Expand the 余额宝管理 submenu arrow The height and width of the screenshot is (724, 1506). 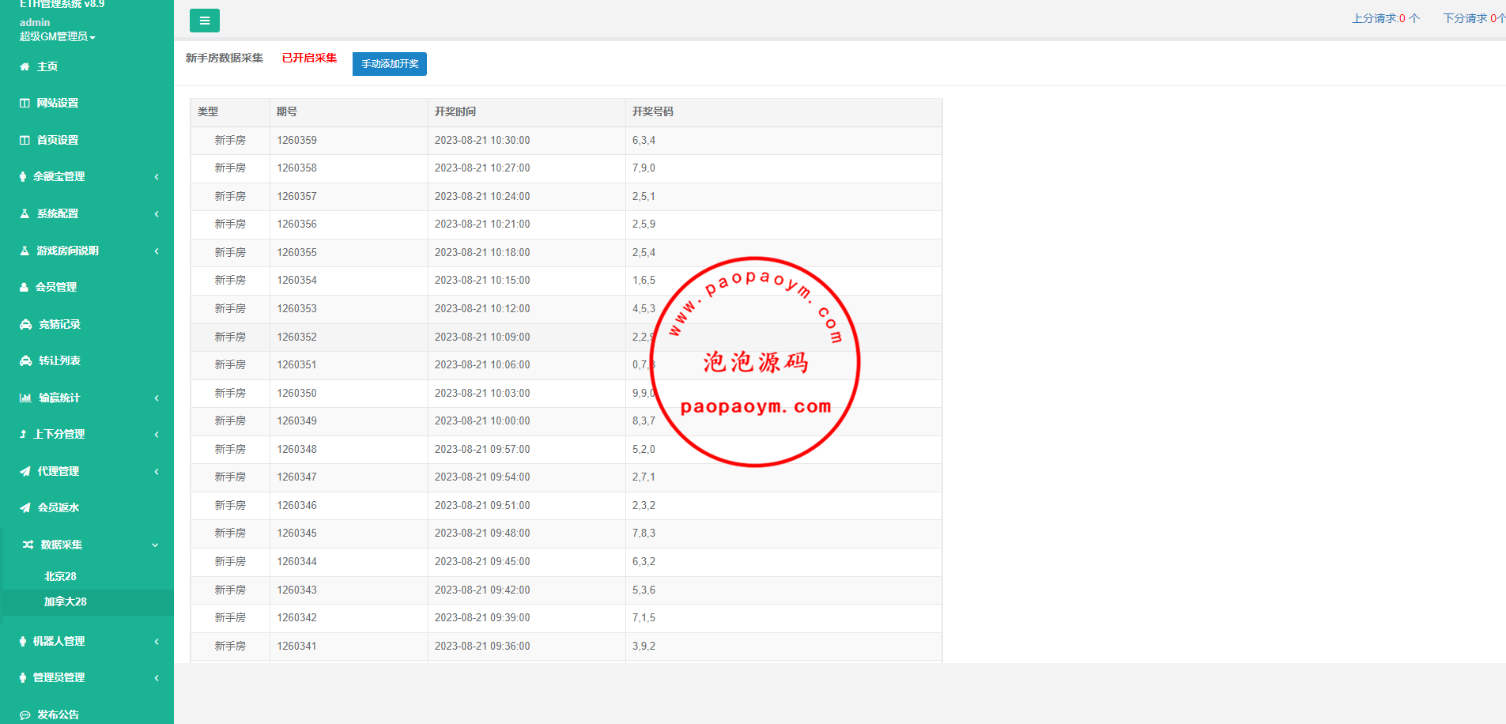point(157,177)
